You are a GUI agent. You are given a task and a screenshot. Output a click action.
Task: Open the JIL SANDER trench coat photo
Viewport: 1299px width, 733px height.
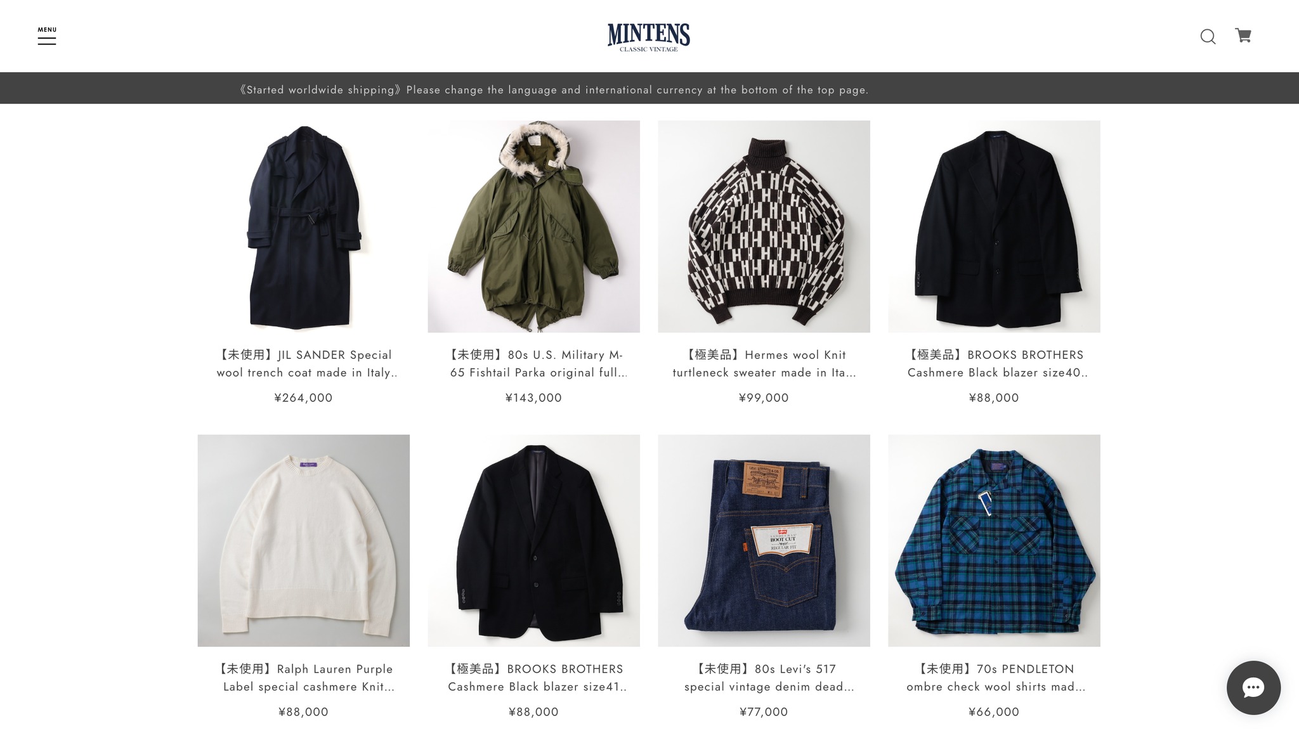[303, 226]
